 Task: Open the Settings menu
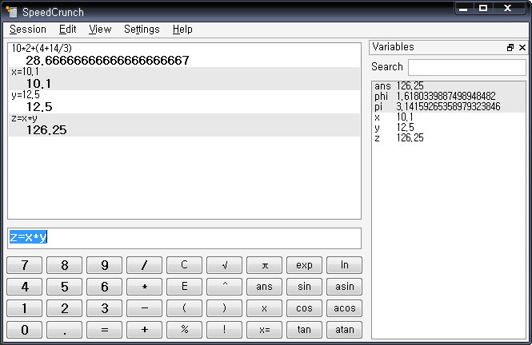click(142, 30)
